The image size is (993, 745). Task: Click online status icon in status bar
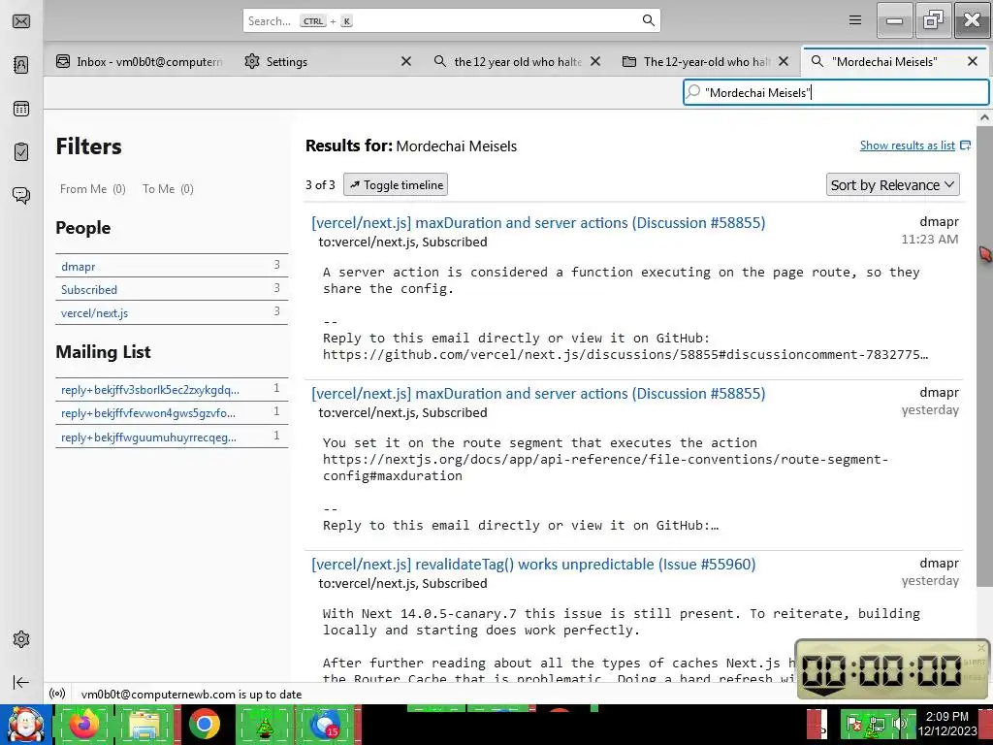(57, 694)
